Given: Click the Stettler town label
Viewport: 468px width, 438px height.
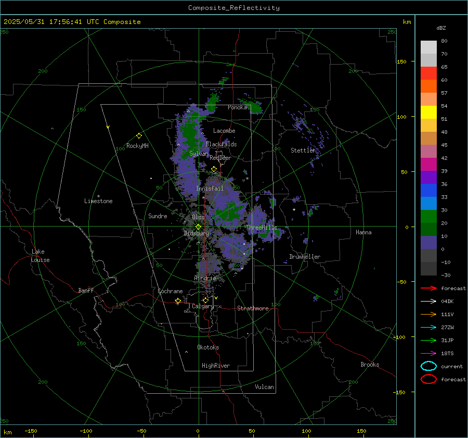Looking at the screenshot, I should [303, 151].
